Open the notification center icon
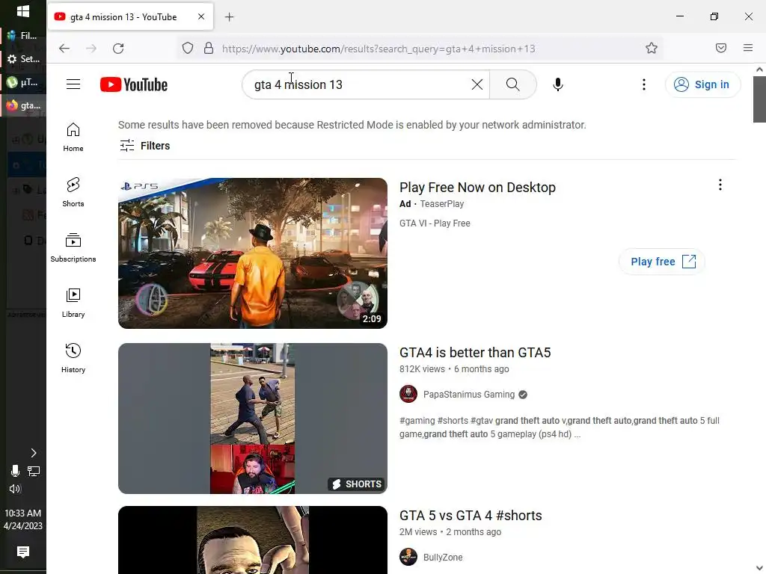 coord(23,552)
